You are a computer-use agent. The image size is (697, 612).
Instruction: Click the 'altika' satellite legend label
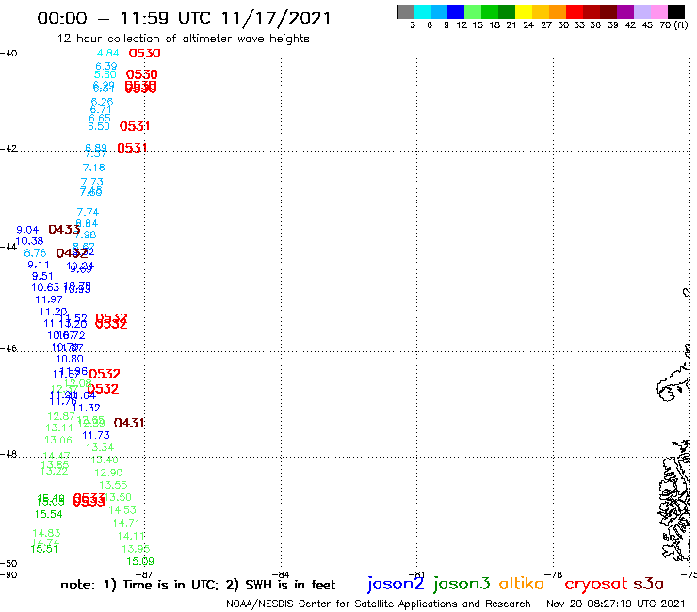tap(522, 584)
